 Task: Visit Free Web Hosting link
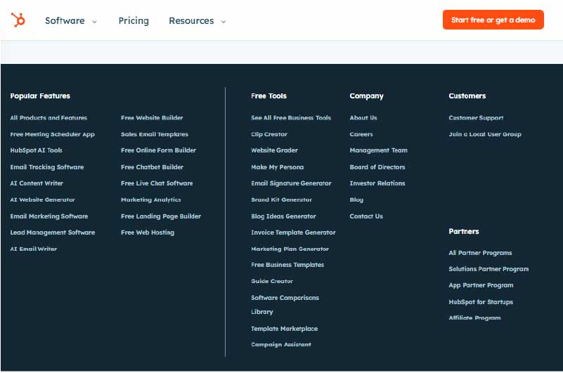pos(148,233)
